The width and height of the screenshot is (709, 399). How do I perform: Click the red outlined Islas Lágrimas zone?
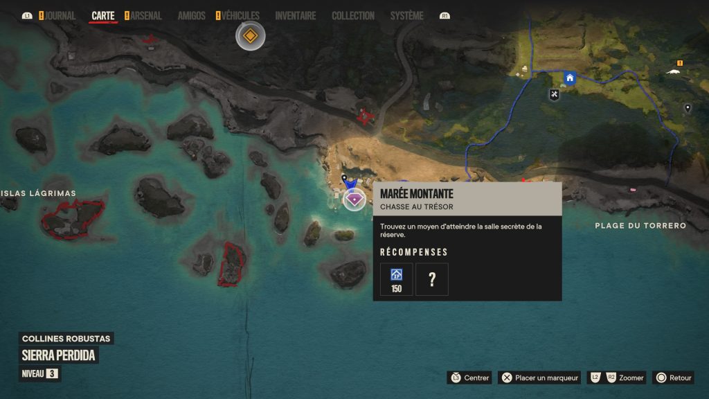73,219
